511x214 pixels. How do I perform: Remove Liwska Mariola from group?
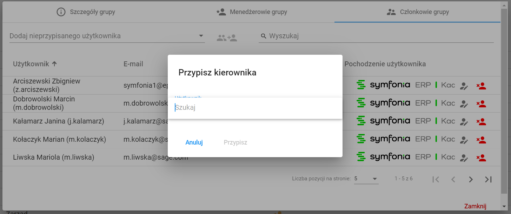(481, 158)
